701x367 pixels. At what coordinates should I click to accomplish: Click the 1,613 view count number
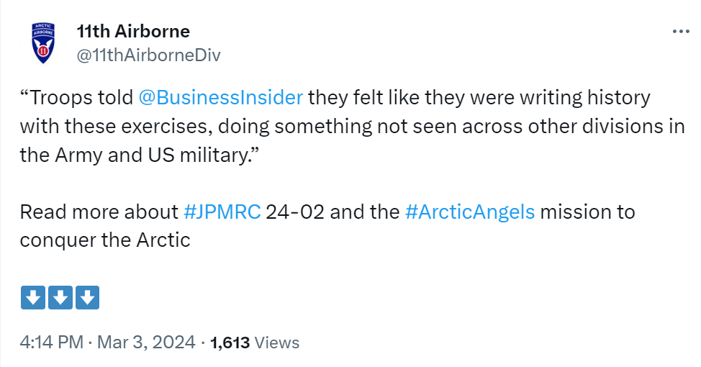(x=230, y=343)
